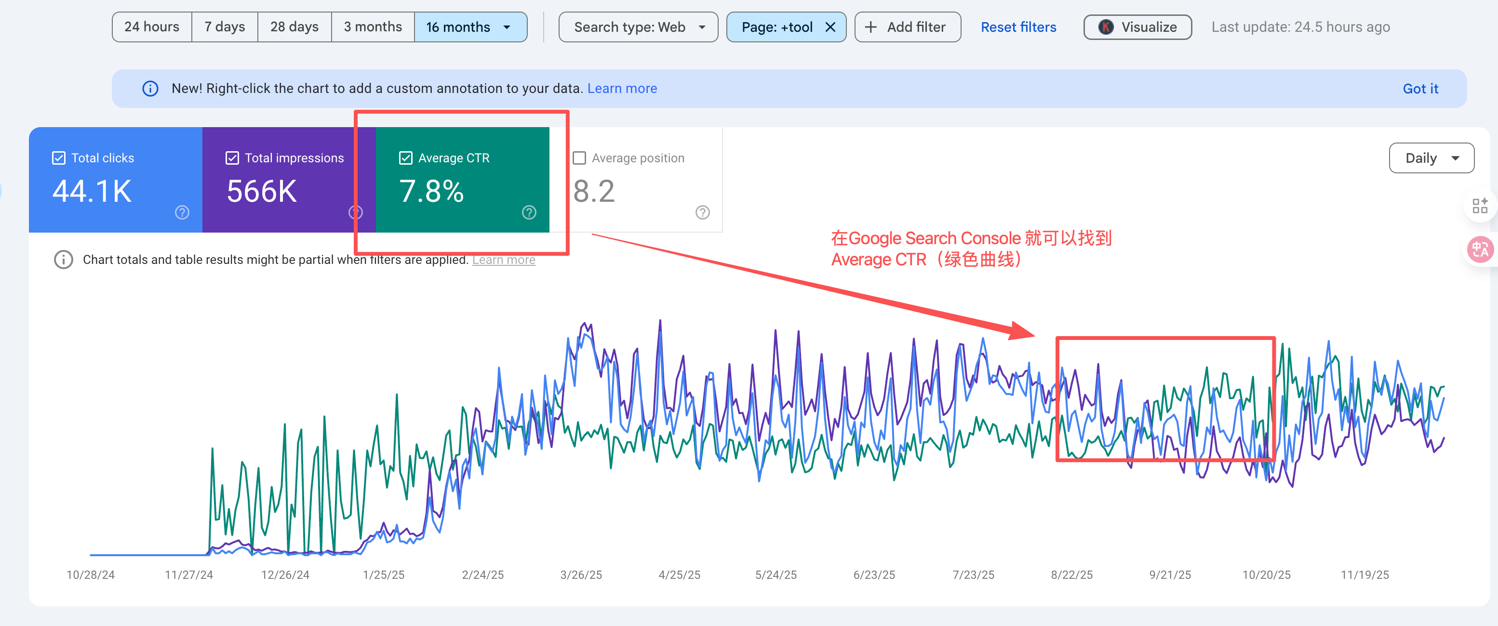This screenshot has height=626, width=1498.
Task: Open the Daily granularity dropdown
Action: [1431, 158]
